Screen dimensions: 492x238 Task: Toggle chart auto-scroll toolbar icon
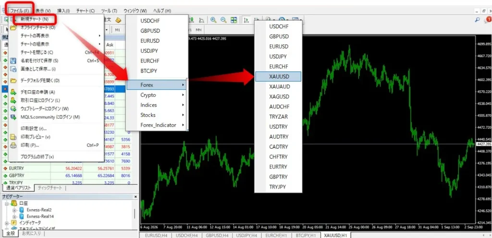tap(246, 20)
